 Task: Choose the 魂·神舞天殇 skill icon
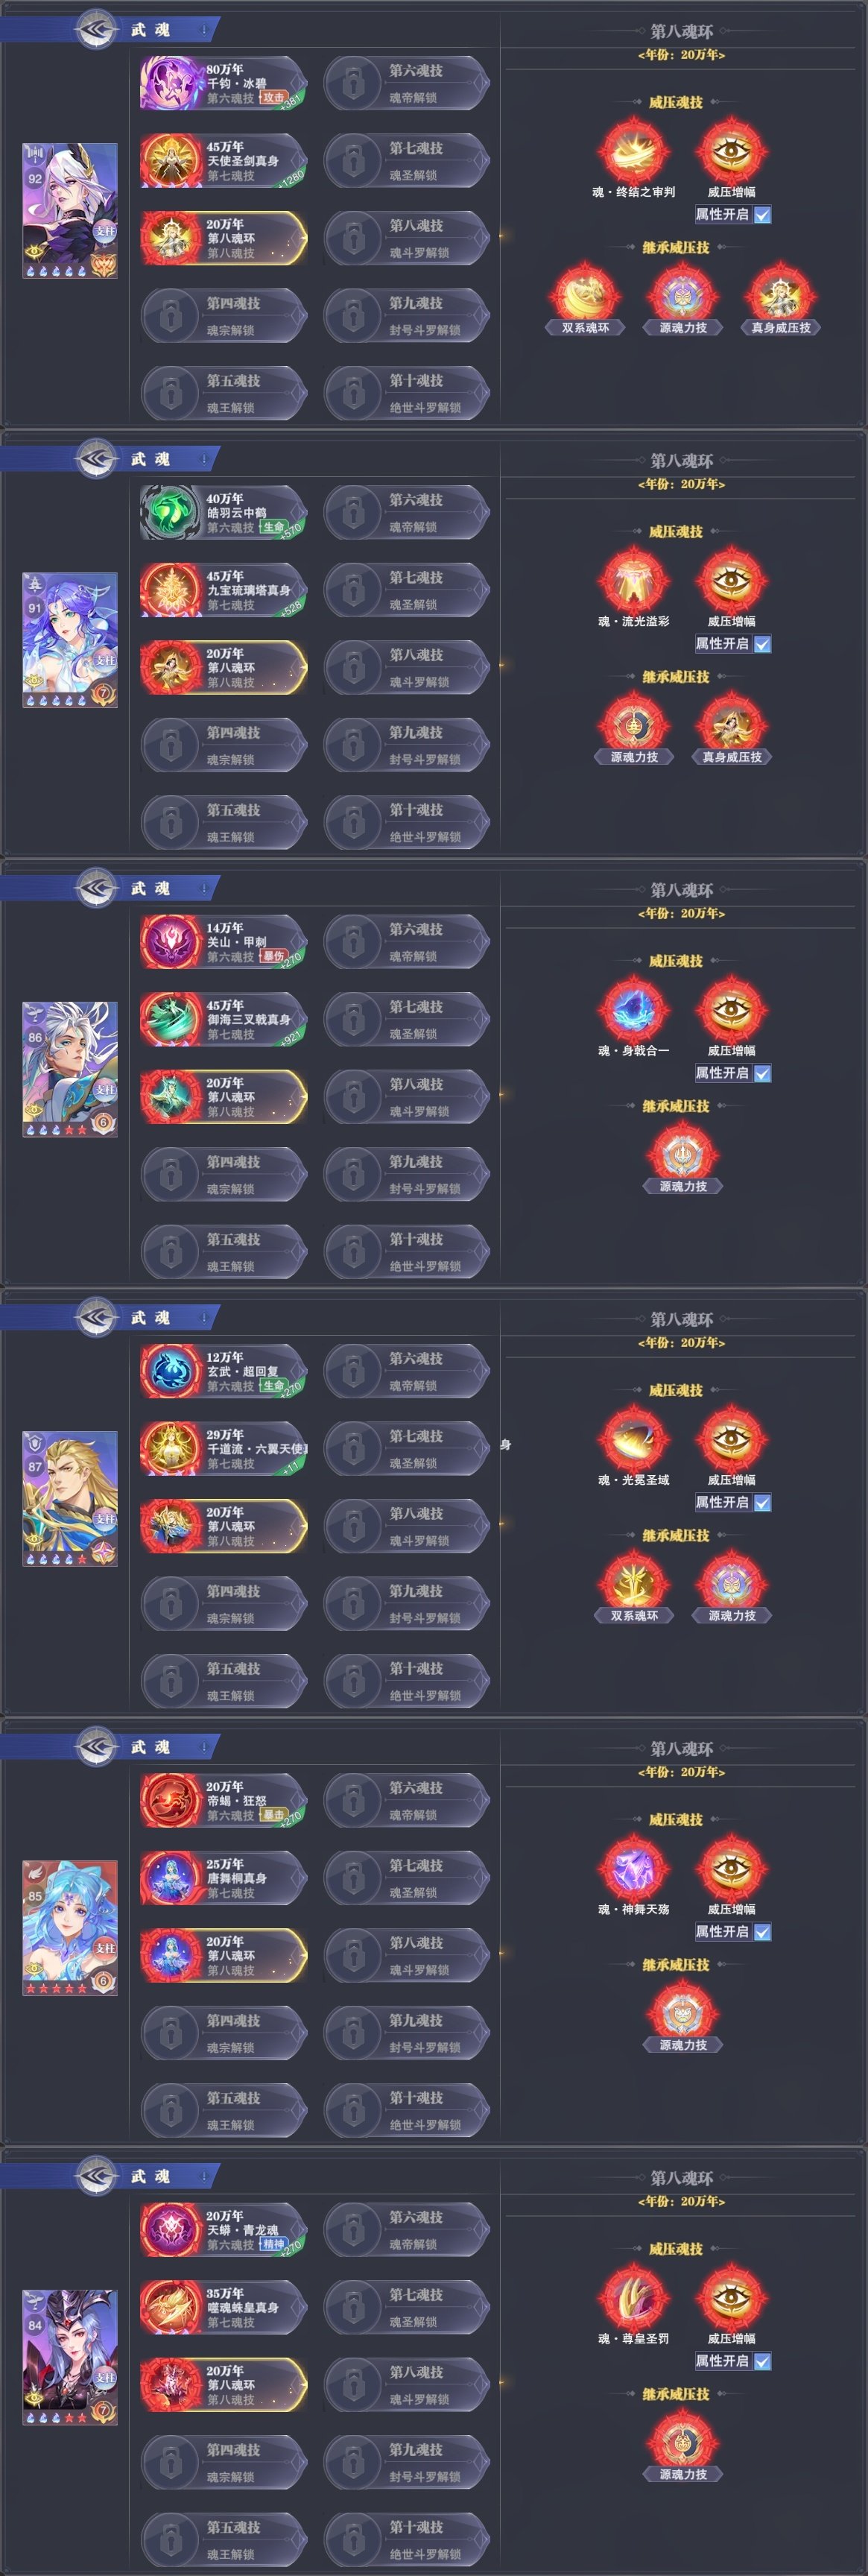tap(633, 1868)
